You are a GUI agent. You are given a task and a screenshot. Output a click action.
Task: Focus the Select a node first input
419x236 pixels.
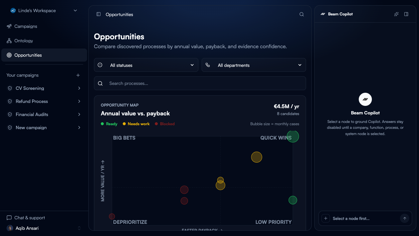tap(365, 218)
